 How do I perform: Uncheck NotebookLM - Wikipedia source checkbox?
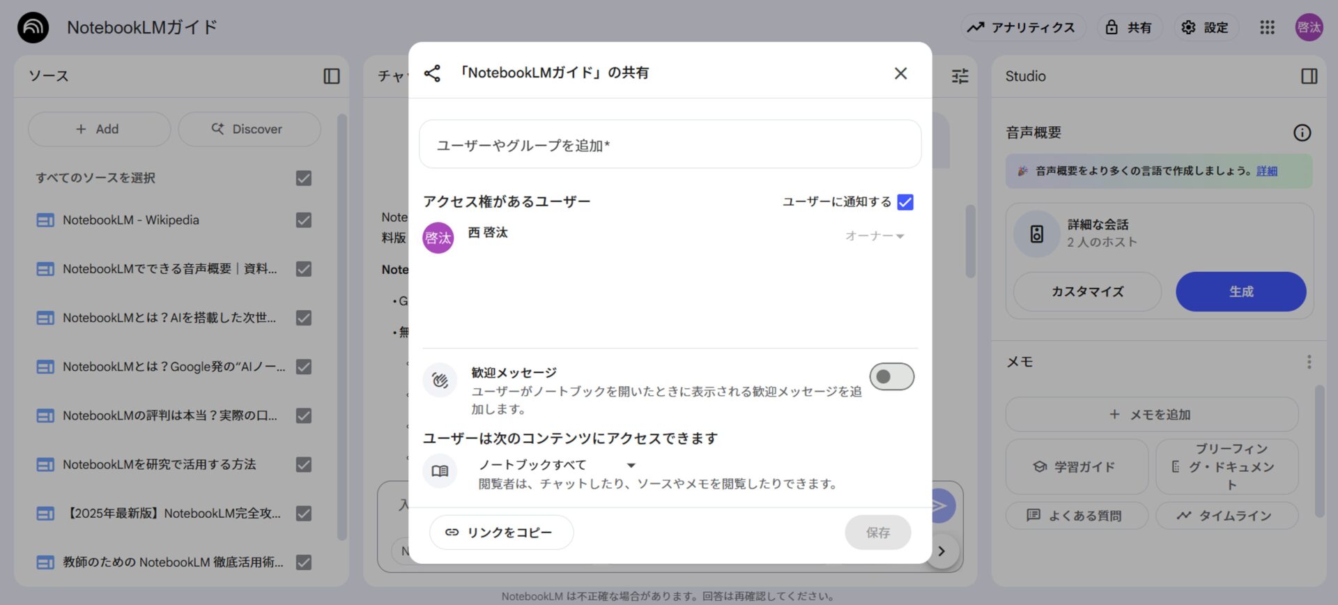304,220
